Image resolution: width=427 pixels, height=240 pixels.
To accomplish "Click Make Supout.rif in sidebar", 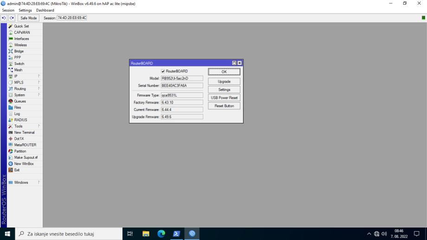I will pyautogui.click(x=26, y=157).
